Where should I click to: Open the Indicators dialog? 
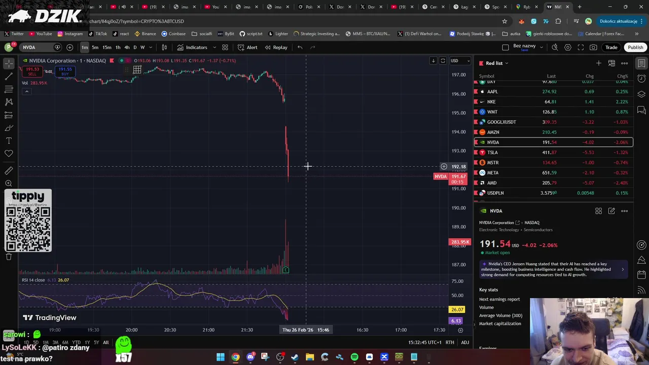[x=192, y=47]
